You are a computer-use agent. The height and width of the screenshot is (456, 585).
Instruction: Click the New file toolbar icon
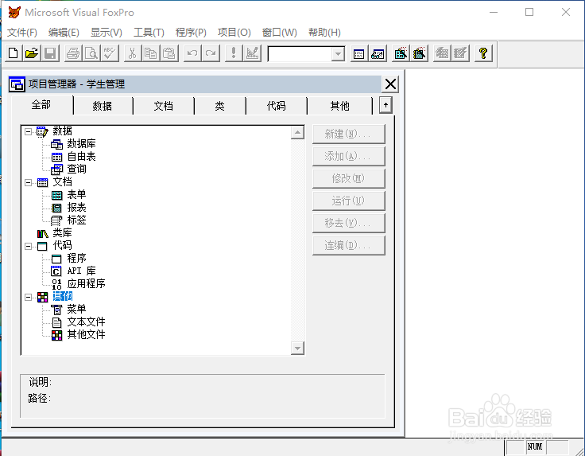(x=14, y=53)
